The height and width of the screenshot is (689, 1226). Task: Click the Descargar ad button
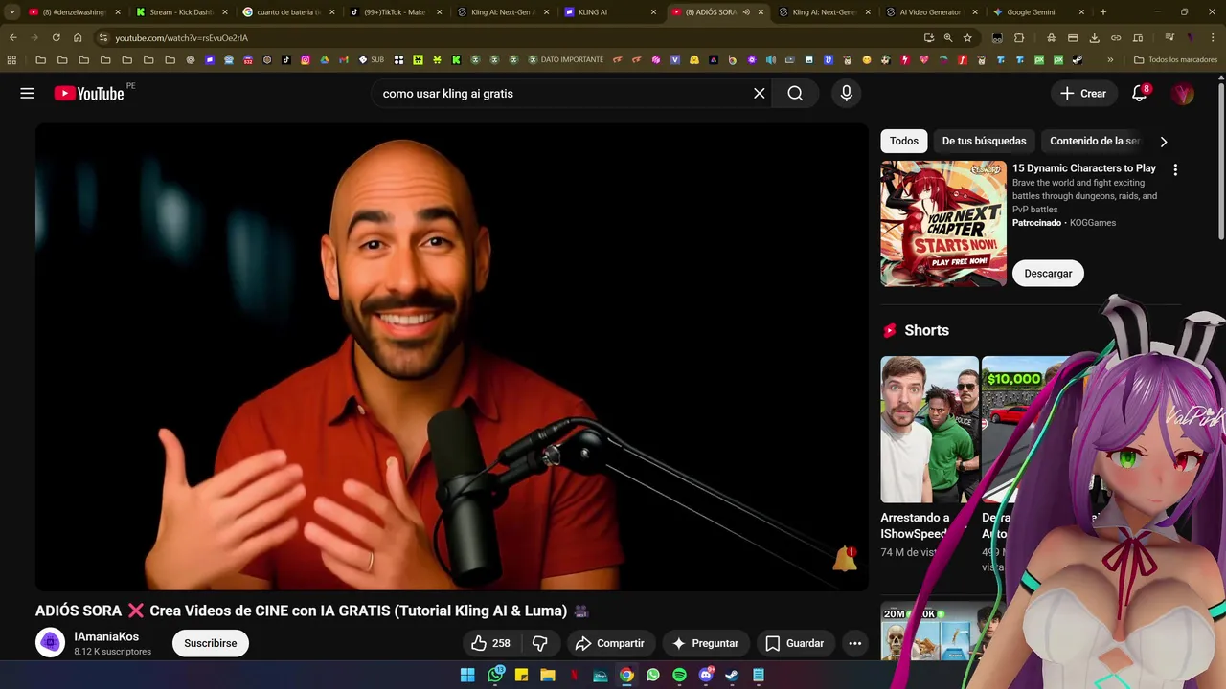(x=1048, y=274)
